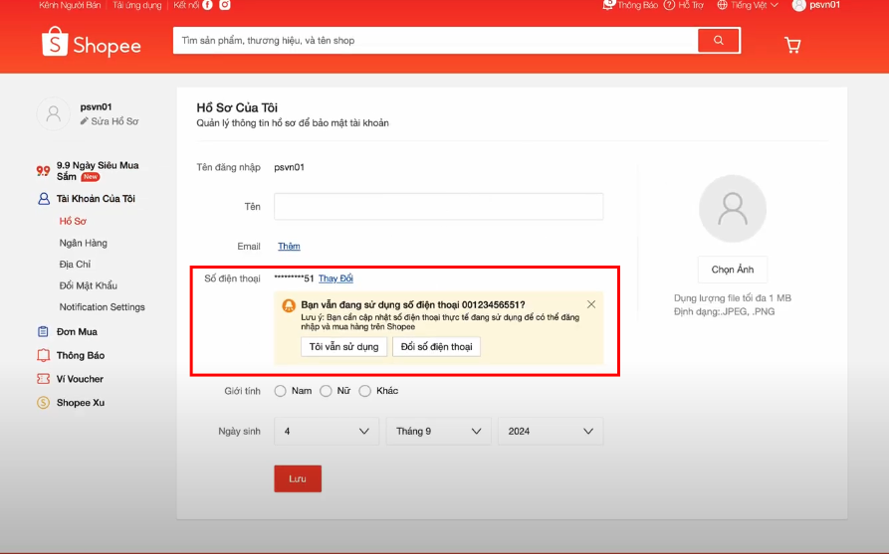
Task: Click the product search input field
Action: pos(435,40)
